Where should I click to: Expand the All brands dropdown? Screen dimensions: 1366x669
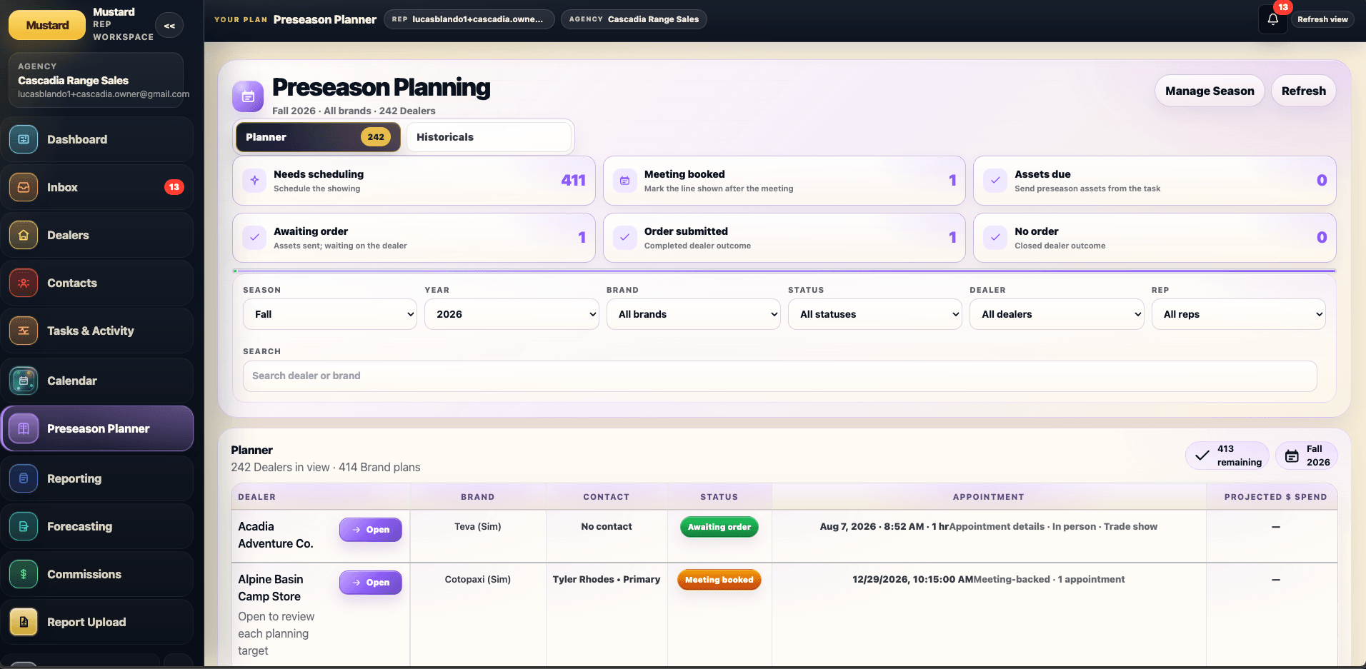(693, 314)
